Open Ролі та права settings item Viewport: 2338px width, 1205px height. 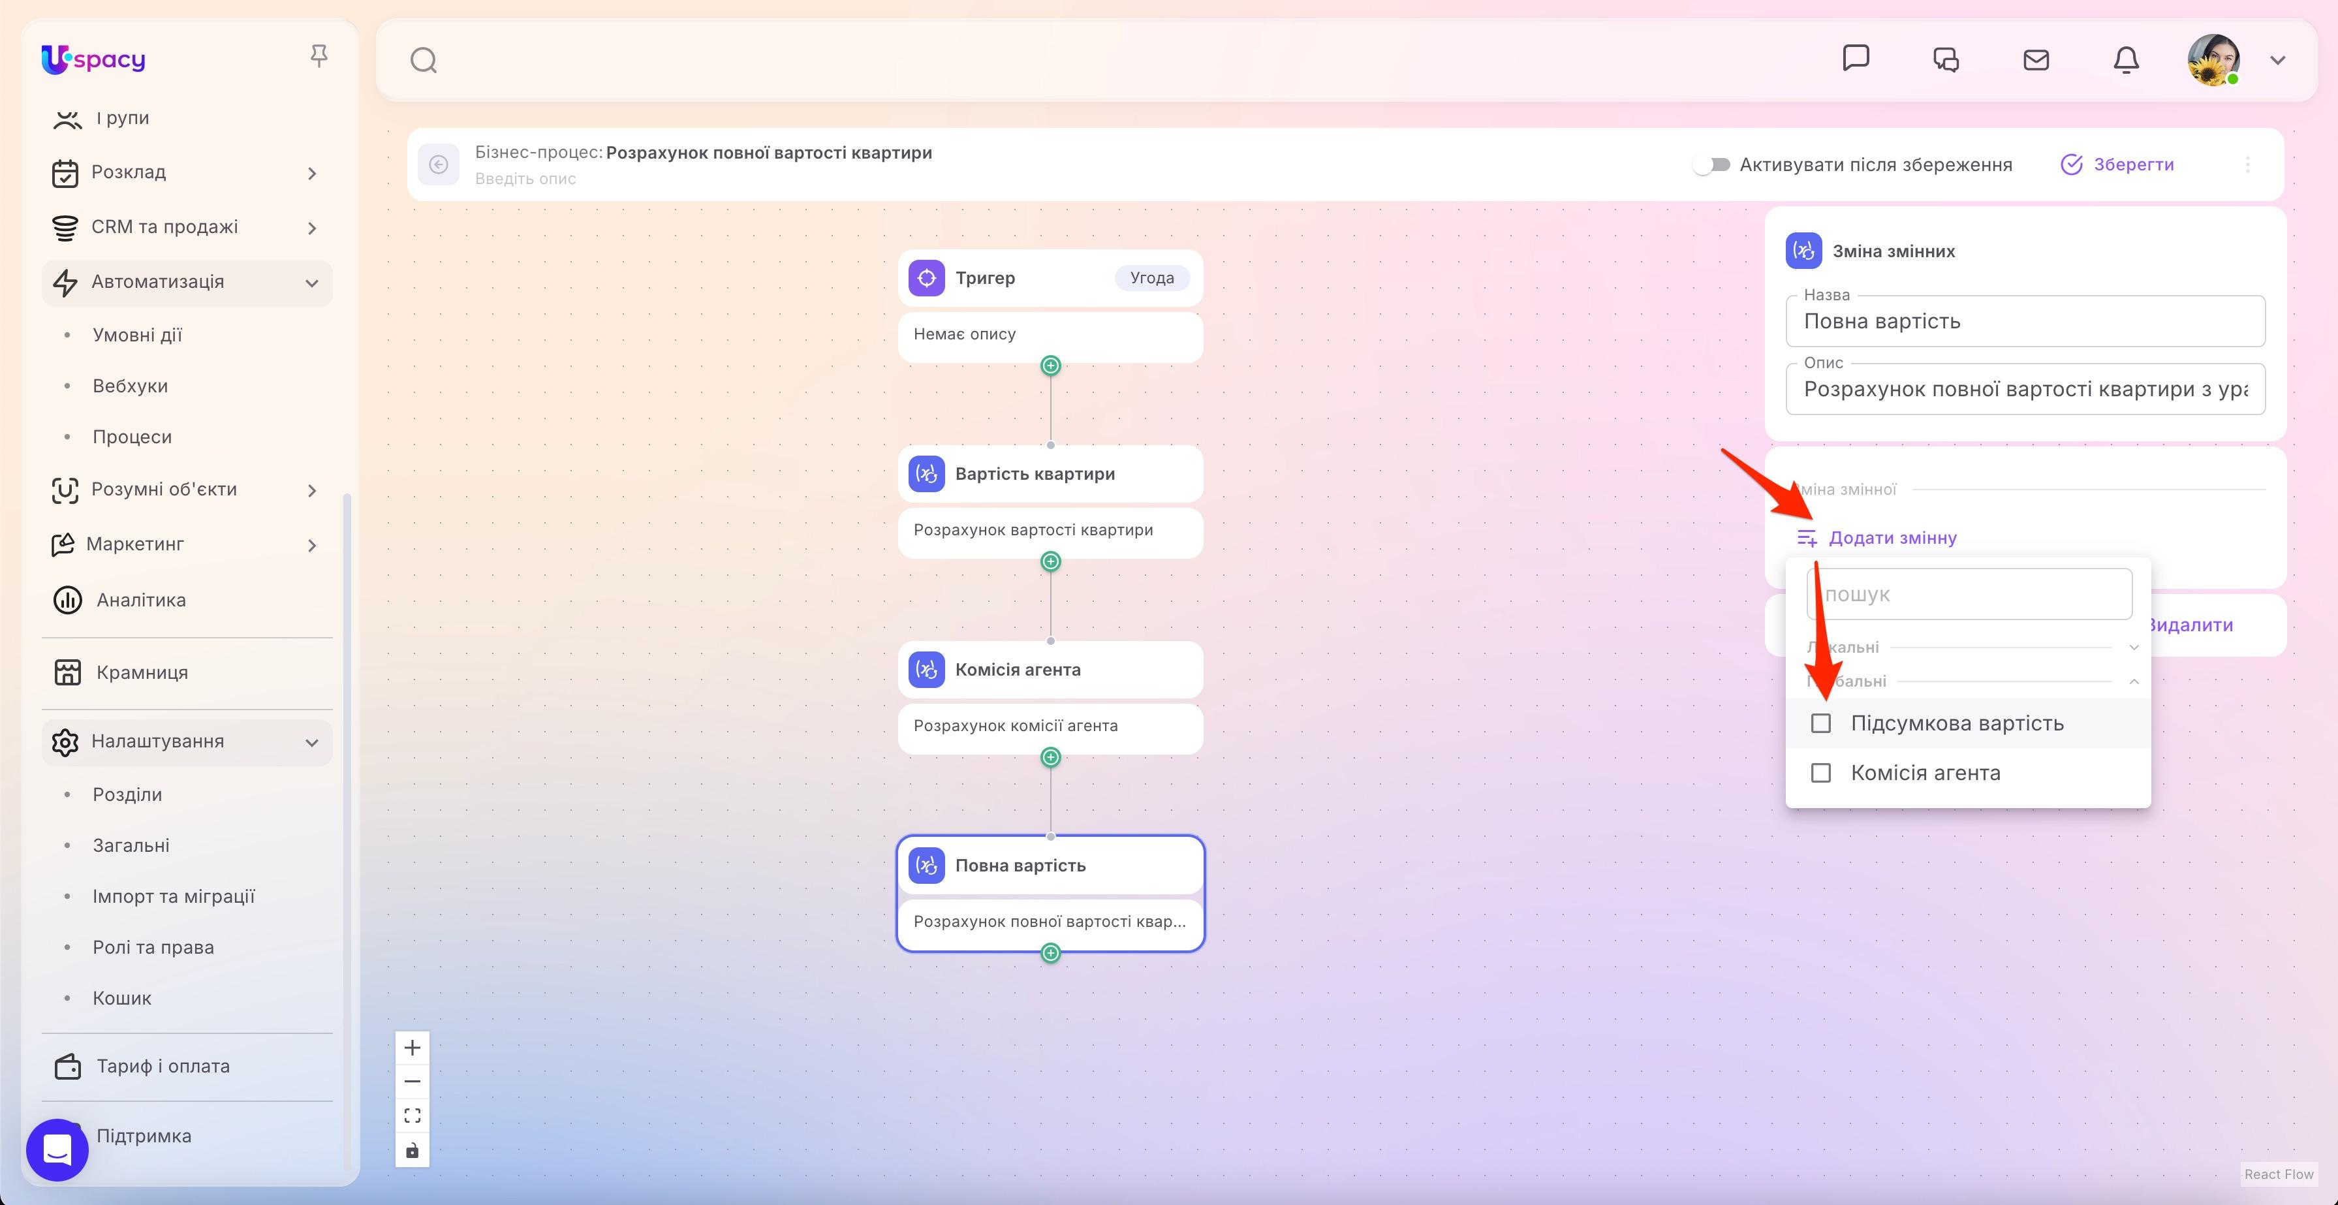(153, 947)
